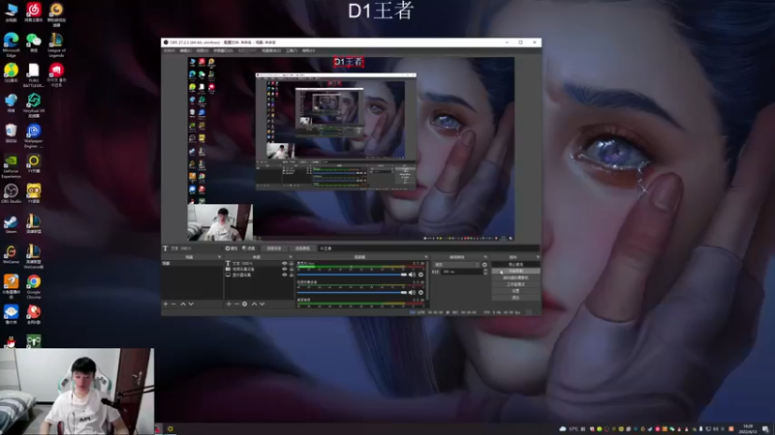
Task: Click the 停止推流 stop streaming button
Action: point(515,264)
